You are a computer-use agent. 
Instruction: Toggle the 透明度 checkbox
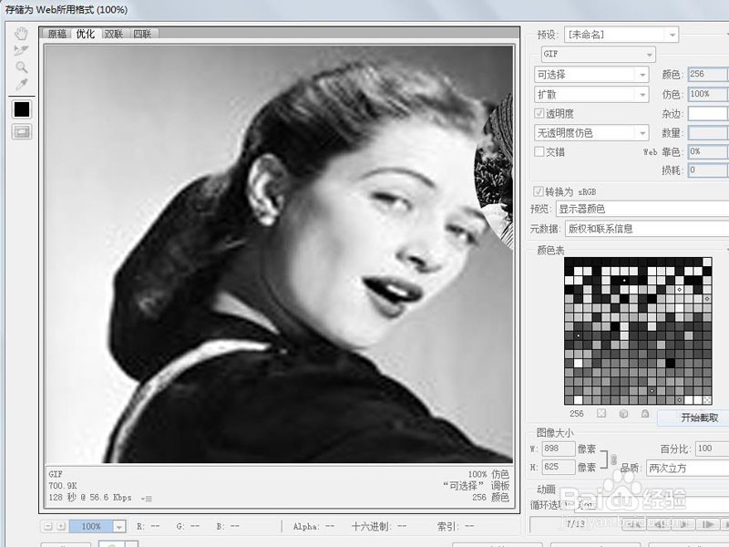coord(539,113)
